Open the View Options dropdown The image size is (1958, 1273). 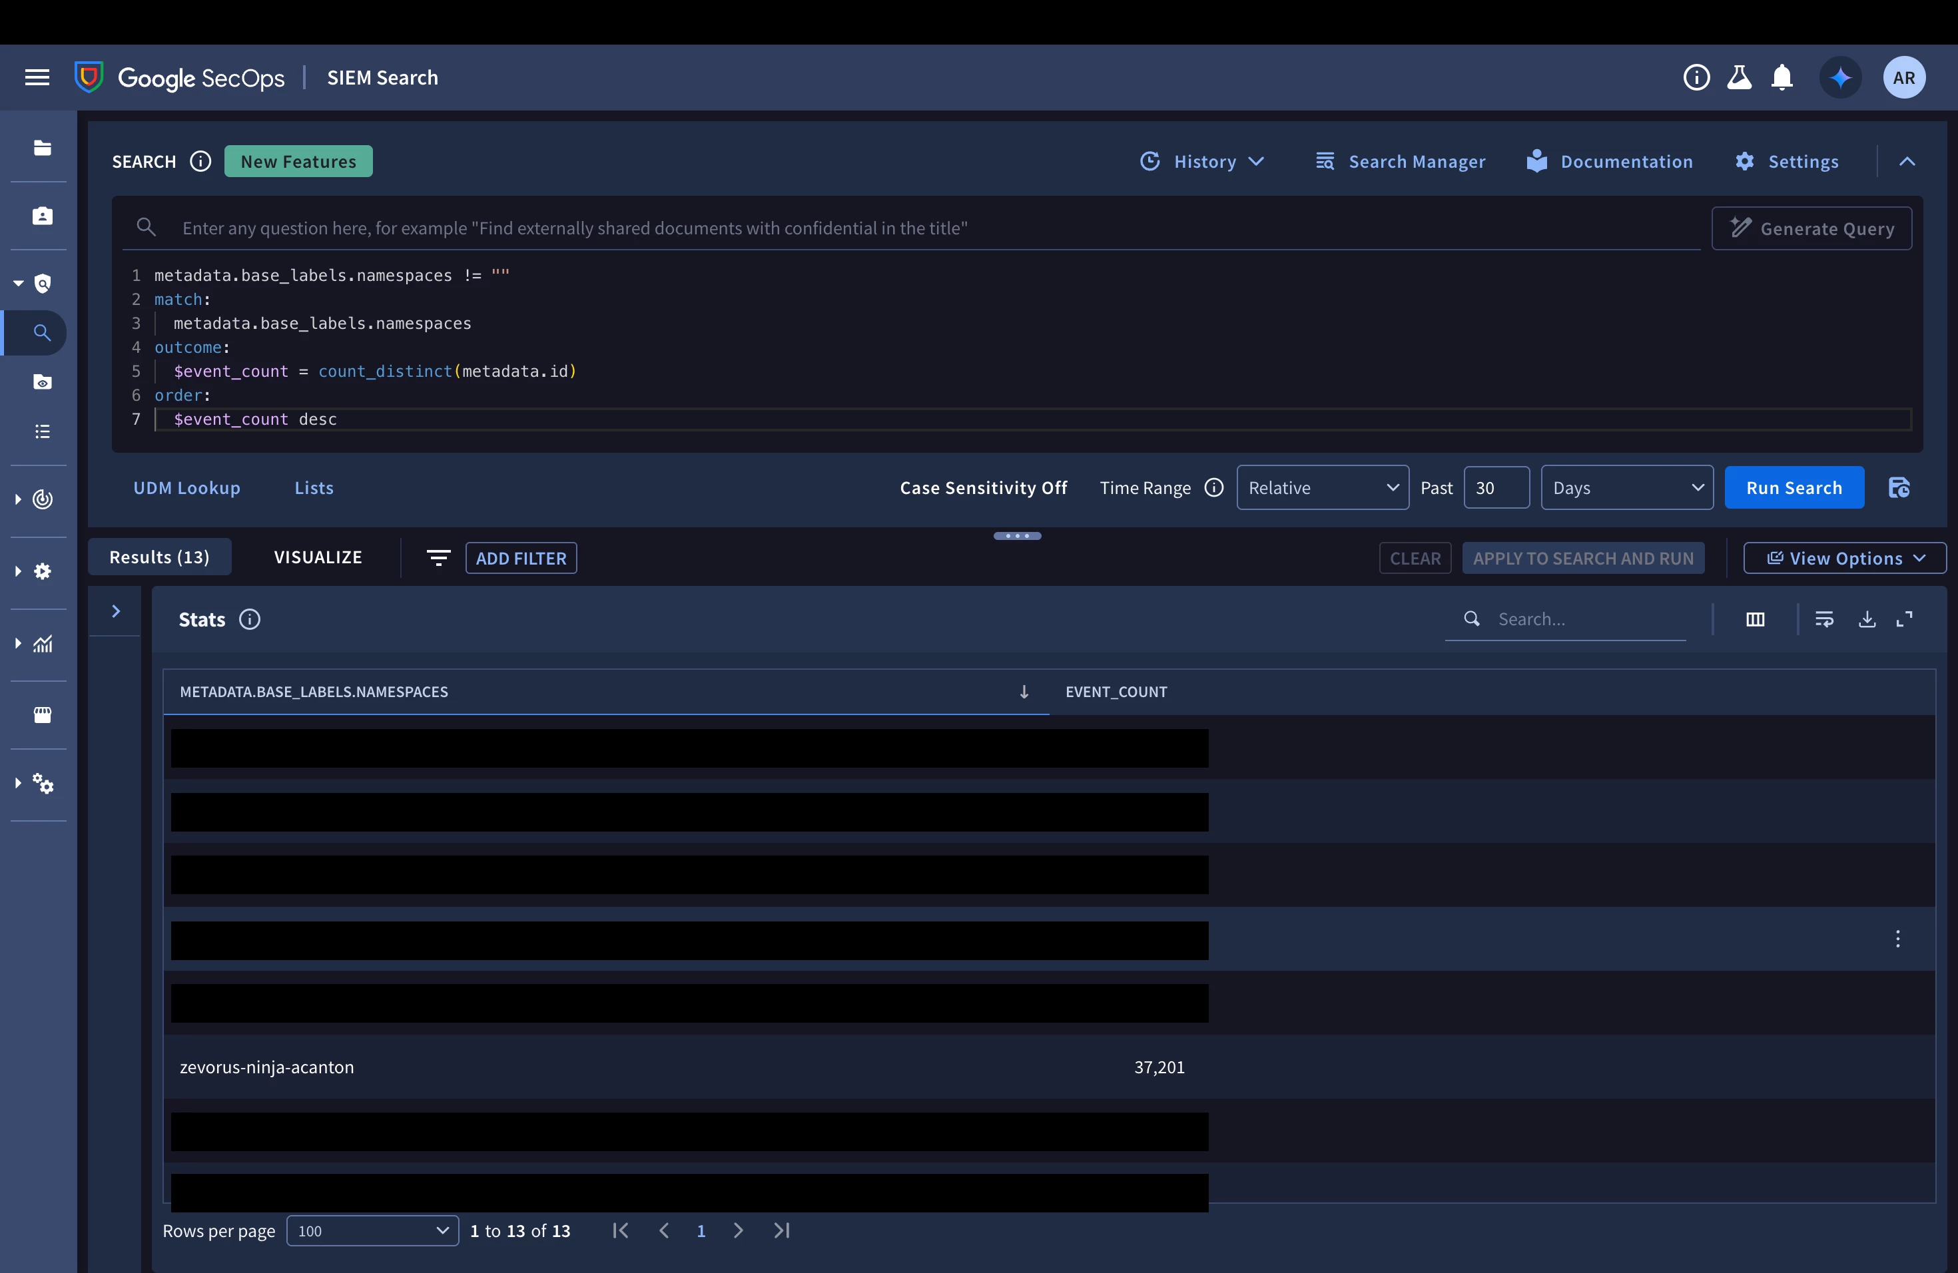(1845, 557)
